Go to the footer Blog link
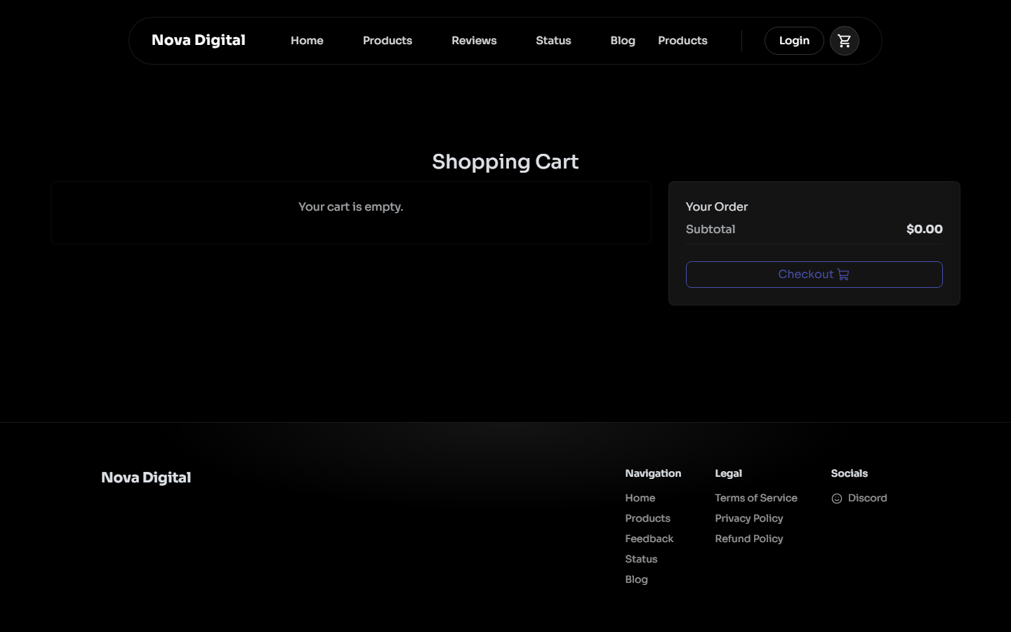Image resolution: width=1011 pixels, height=632 pixels. pos(637,579)
